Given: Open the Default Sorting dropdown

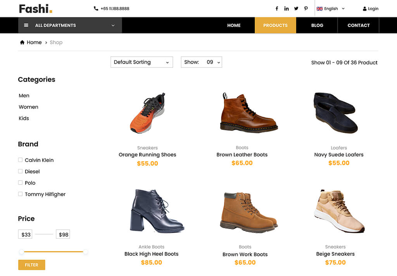Looking at the screenshot, I should pos(142,62).
